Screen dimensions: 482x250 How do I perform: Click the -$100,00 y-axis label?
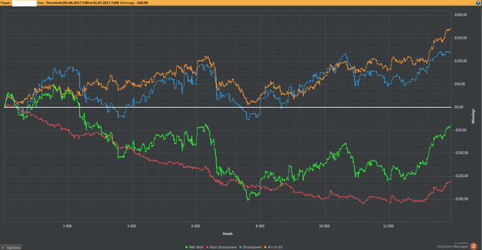[x=461, y=152]
